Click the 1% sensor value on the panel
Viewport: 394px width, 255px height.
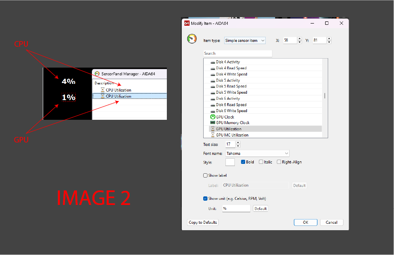pos(68,98)
